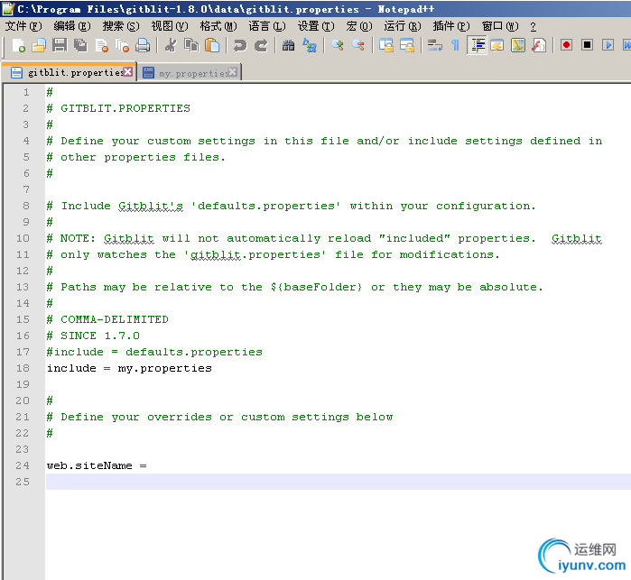
Task: Click the Print toolbar icon
Action: click(x=143, y=45)
